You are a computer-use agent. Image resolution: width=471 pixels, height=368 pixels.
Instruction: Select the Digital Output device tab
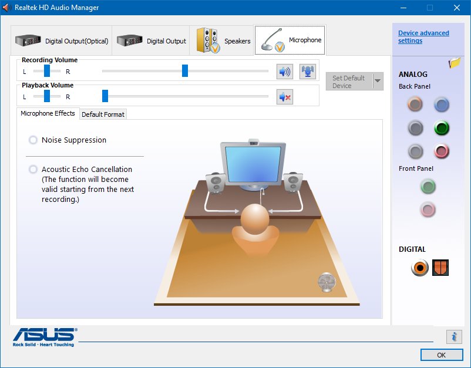(150, 40)
